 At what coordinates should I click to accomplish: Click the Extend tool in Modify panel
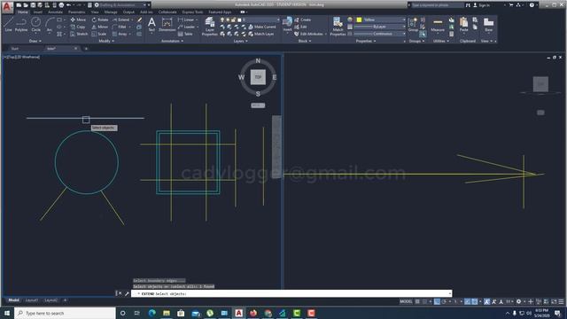pos(121,19)
